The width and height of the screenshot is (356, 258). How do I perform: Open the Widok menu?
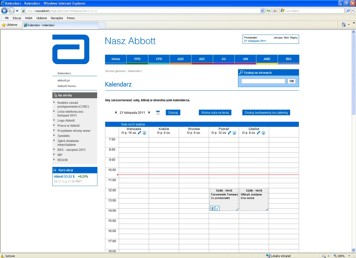coord(29,18)
